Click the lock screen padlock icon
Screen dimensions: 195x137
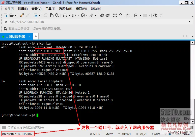pyautogui.click(x=121, y=15)
